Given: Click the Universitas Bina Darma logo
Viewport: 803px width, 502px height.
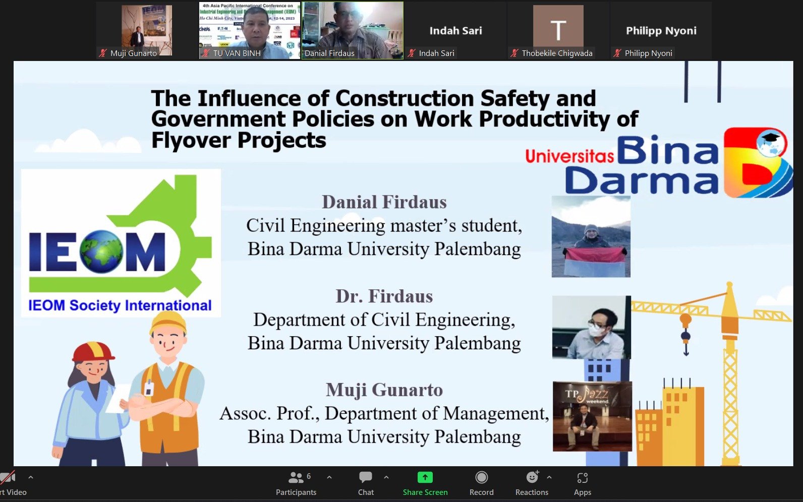Looking at the screenshot, I should (658, 163).
